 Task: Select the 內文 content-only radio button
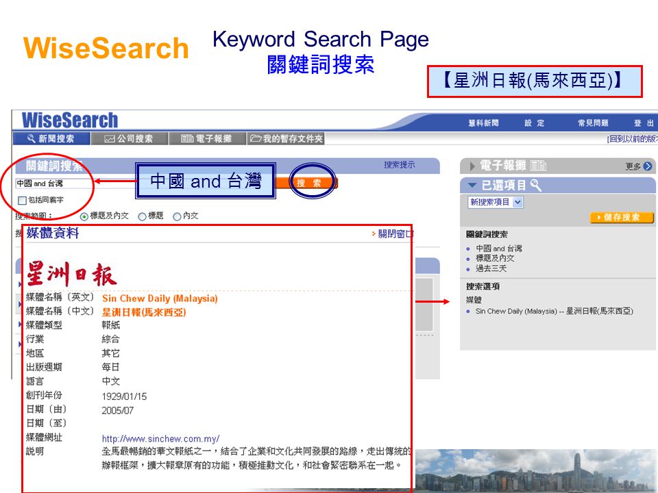[x=177, y=216]
